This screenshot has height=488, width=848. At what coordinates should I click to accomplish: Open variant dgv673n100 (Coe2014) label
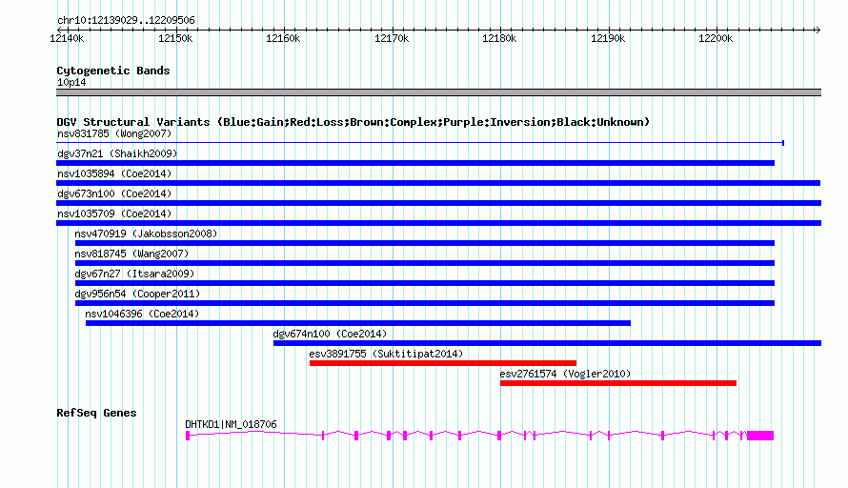[x=114, y=193]
